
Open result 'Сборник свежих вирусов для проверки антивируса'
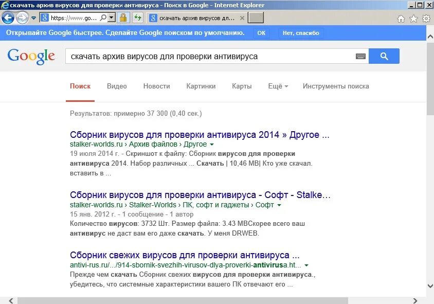(x=185, y=255)
